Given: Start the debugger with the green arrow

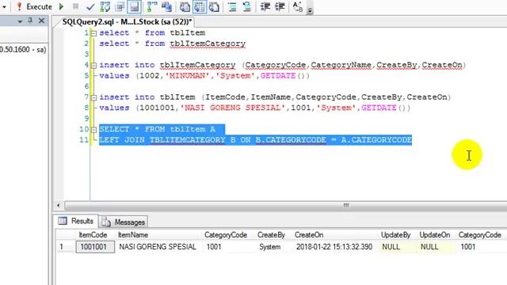Looking at the screenshot, I should pos(62,6).
